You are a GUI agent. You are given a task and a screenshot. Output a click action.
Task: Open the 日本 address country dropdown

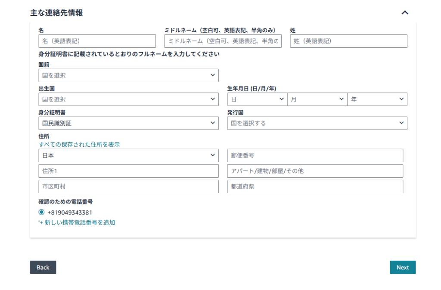click(128, 155)
